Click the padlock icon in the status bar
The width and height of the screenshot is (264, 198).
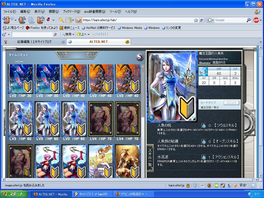[188, 186]
